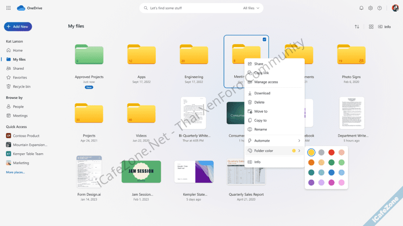
Task: Pick the red folder color swatch
Action: point(331,153)
